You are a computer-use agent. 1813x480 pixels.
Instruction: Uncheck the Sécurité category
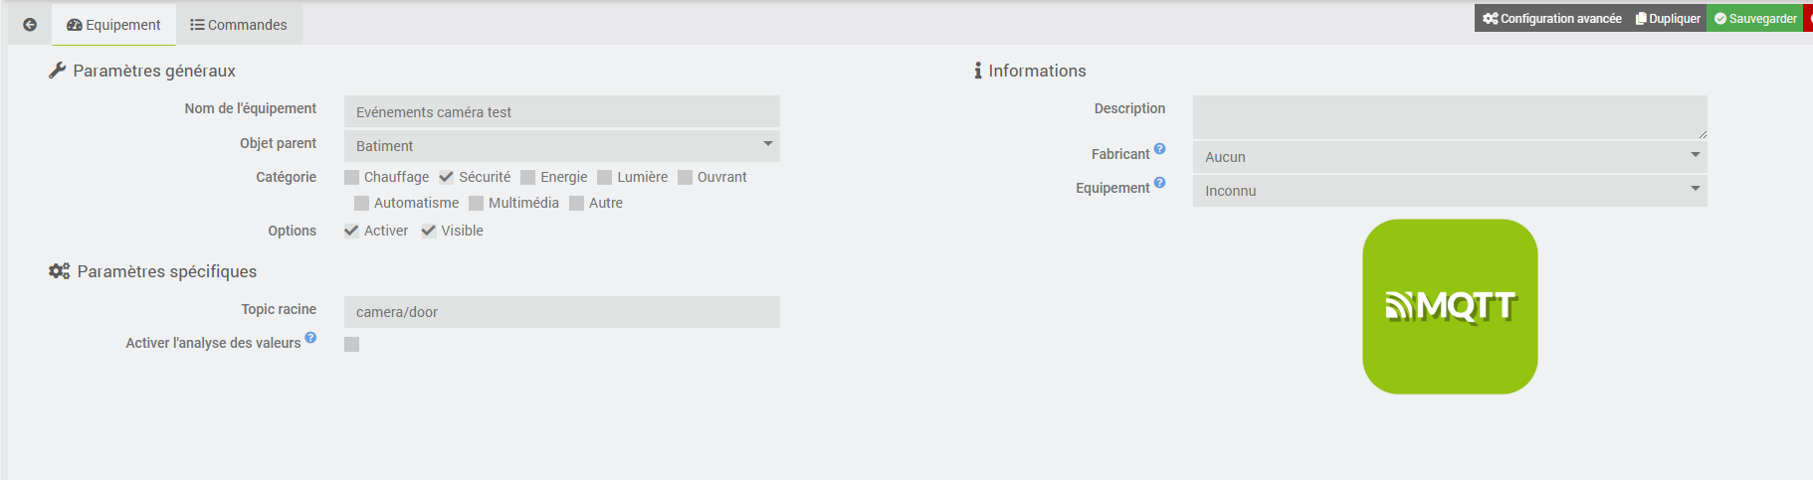coord(447,177)
